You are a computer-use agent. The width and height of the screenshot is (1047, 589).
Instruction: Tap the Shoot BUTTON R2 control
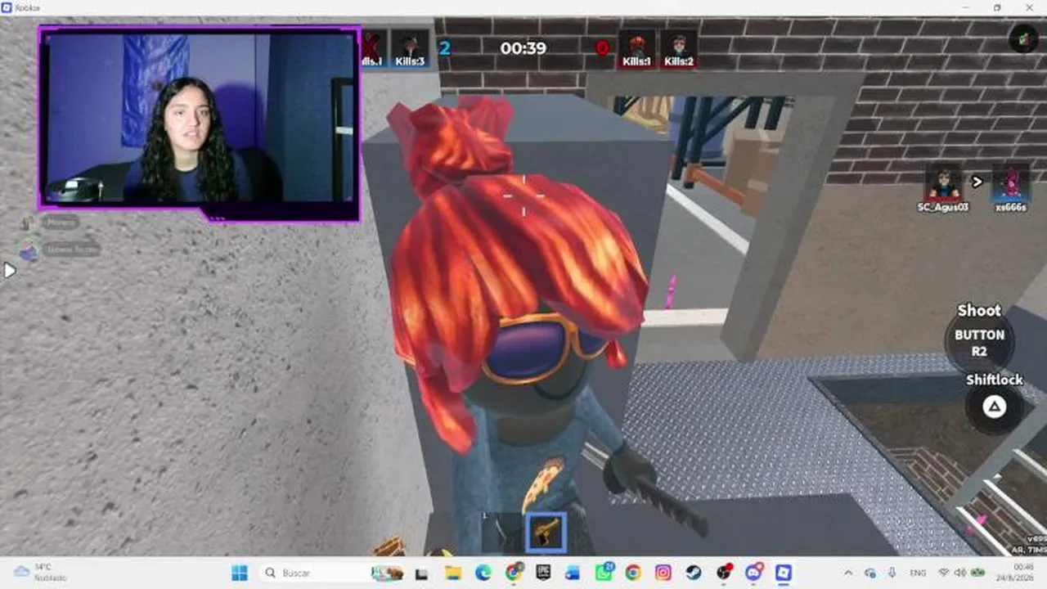pyautogui.click(x=979, y=342)
